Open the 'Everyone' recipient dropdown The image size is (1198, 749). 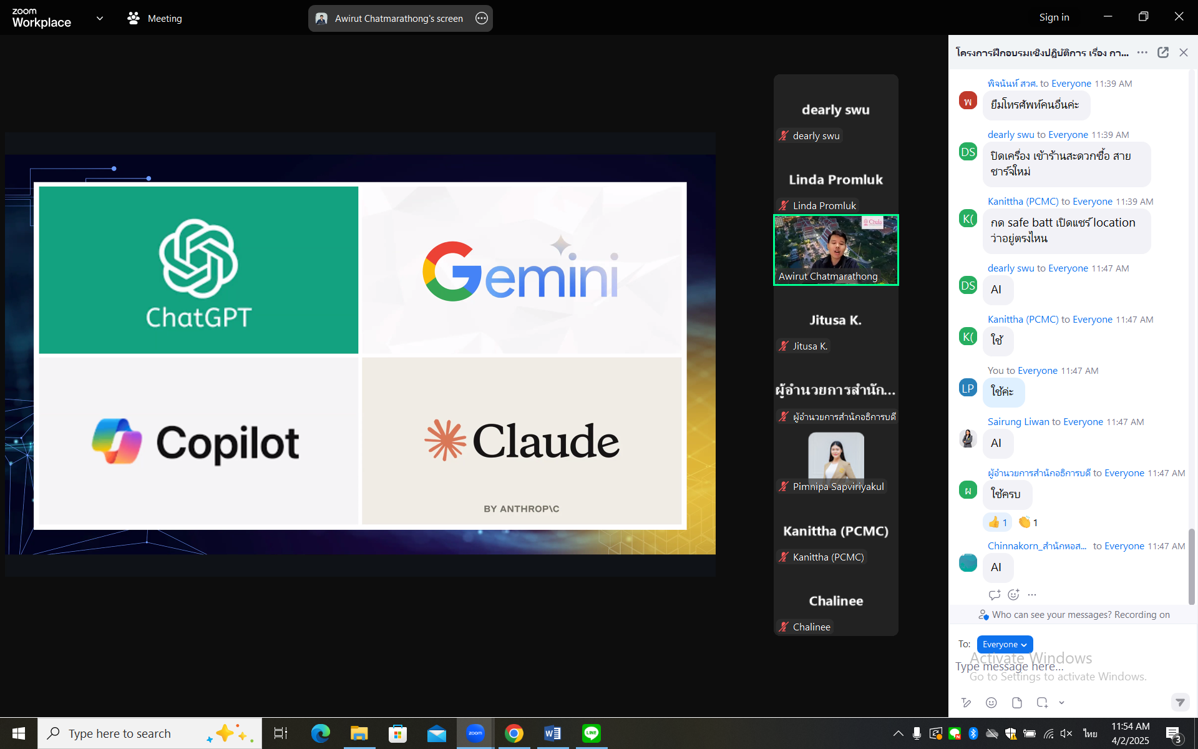pyautogui.click(x=1005, y=644)
